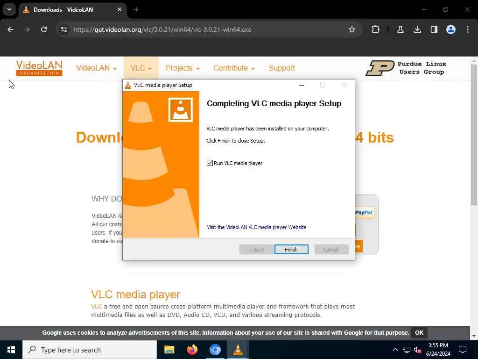Open a new Chrome tab

coord(136,9)
